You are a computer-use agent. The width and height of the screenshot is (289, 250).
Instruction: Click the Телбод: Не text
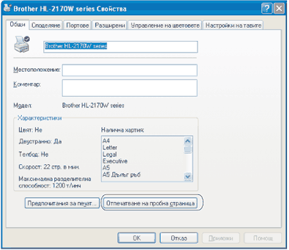tap(33, 154)
